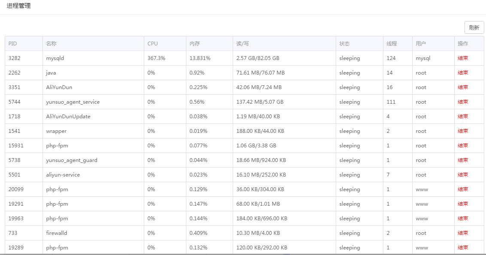
Task: Click the CPU column header
Action: pyautogui.click(x=152, y=44)
